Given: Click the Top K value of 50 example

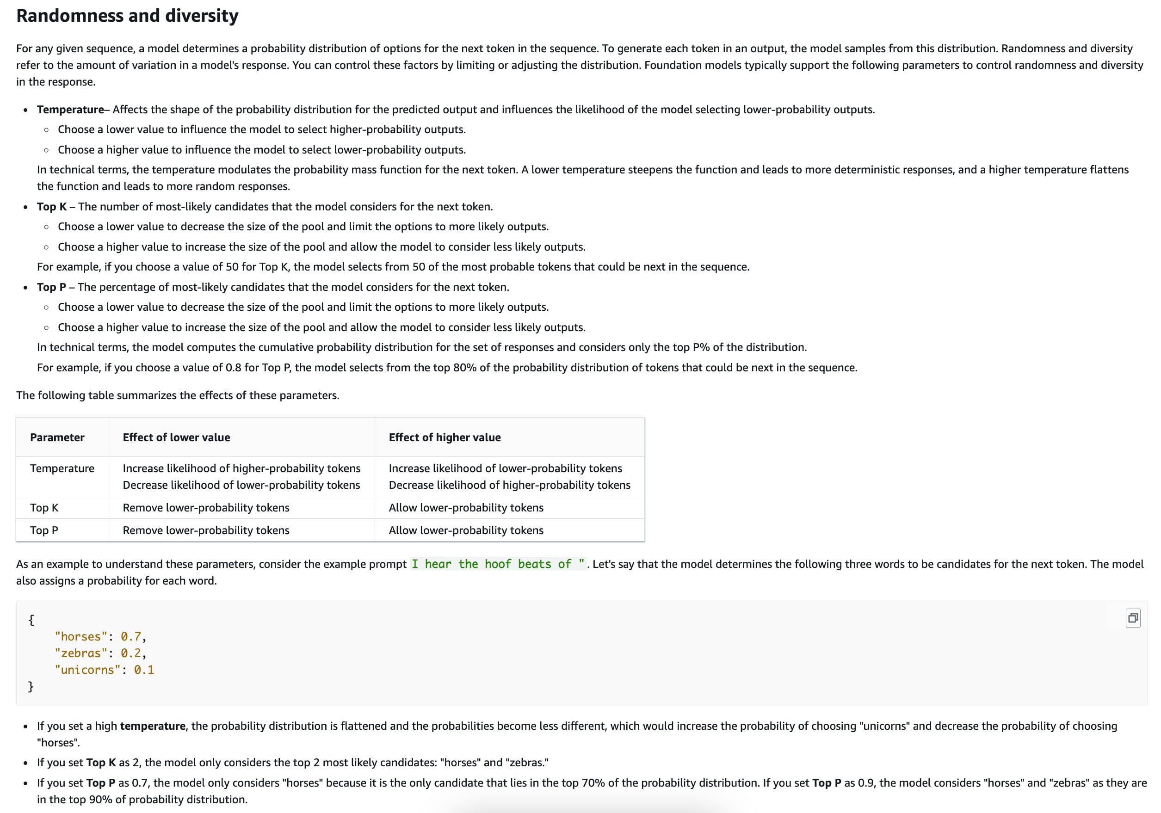Looking at the screenshot, I should tap(392, 267).
